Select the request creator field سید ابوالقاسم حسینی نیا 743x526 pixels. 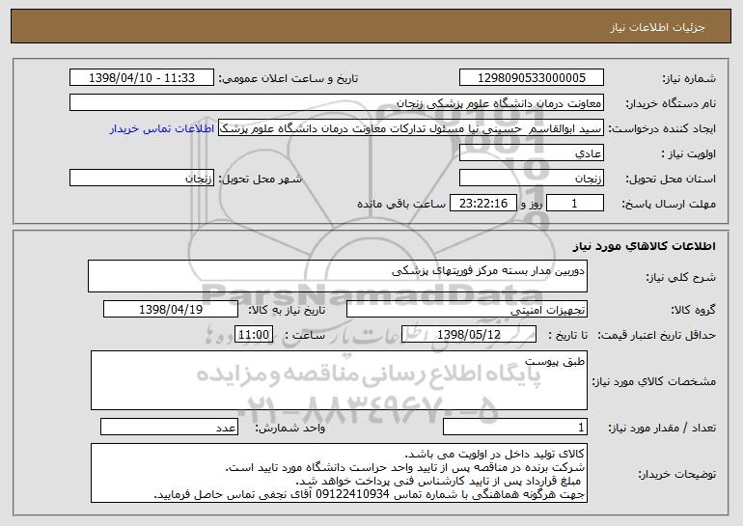point(411,128)
